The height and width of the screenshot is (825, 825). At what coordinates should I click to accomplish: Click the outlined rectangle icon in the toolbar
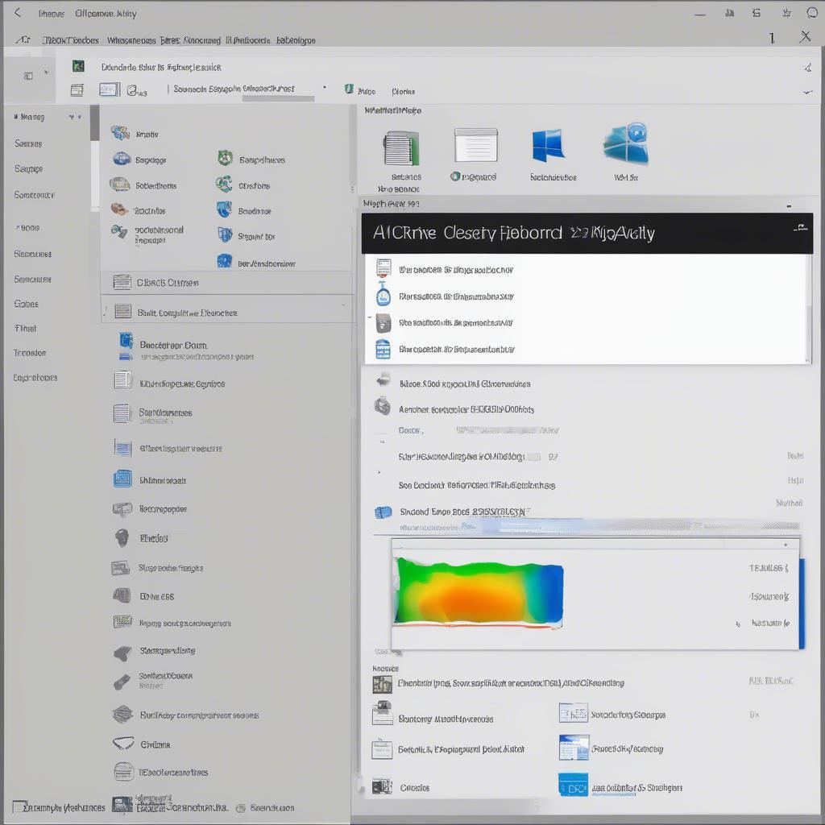tap(110, 89)
